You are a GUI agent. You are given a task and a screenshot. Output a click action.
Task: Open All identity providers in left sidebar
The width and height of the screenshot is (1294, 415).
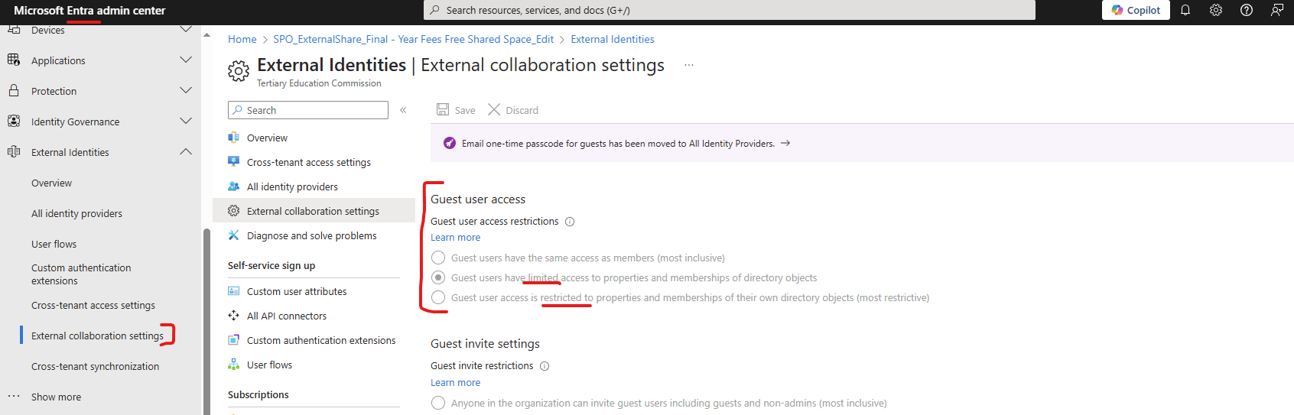click(76, 213)
